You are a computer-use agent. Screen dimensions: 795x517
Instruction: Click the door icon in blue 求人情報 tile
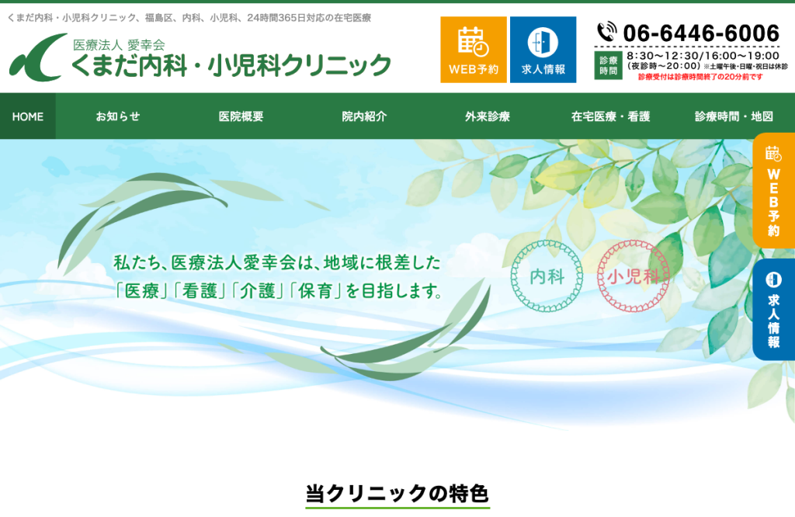click(543, 43)
